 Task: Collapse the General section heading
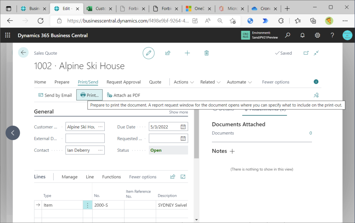[x=44, y=111]
